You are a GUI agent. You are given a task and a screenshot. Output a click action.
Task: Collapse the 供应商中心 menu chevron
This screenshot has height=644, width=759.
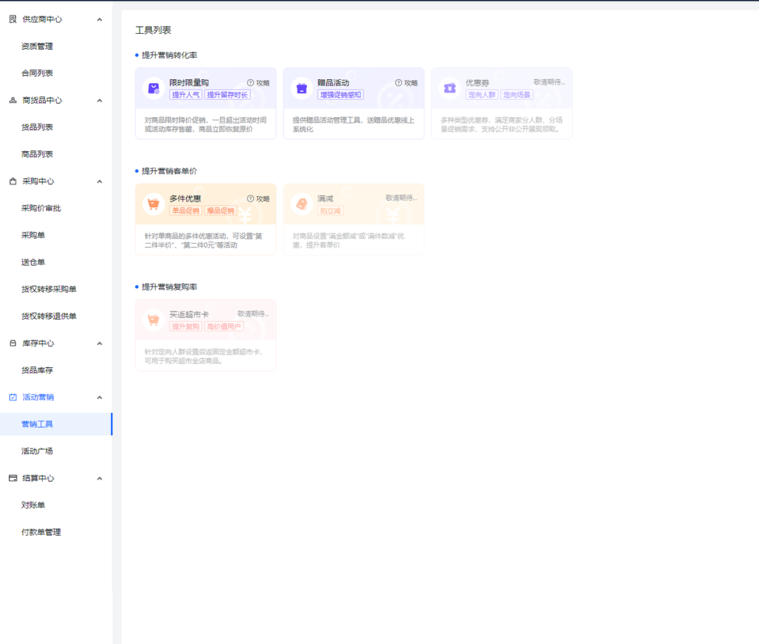100,20
